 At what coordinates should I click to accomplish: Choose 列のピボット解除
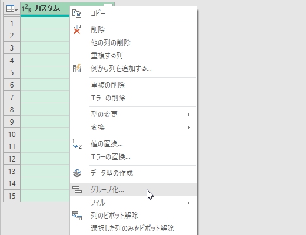(x=133, y=216)
